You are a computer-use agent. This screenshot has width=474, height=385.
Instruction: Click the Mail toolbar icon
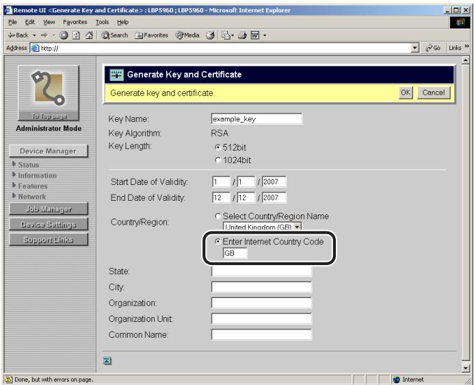(x=226, y=36)
